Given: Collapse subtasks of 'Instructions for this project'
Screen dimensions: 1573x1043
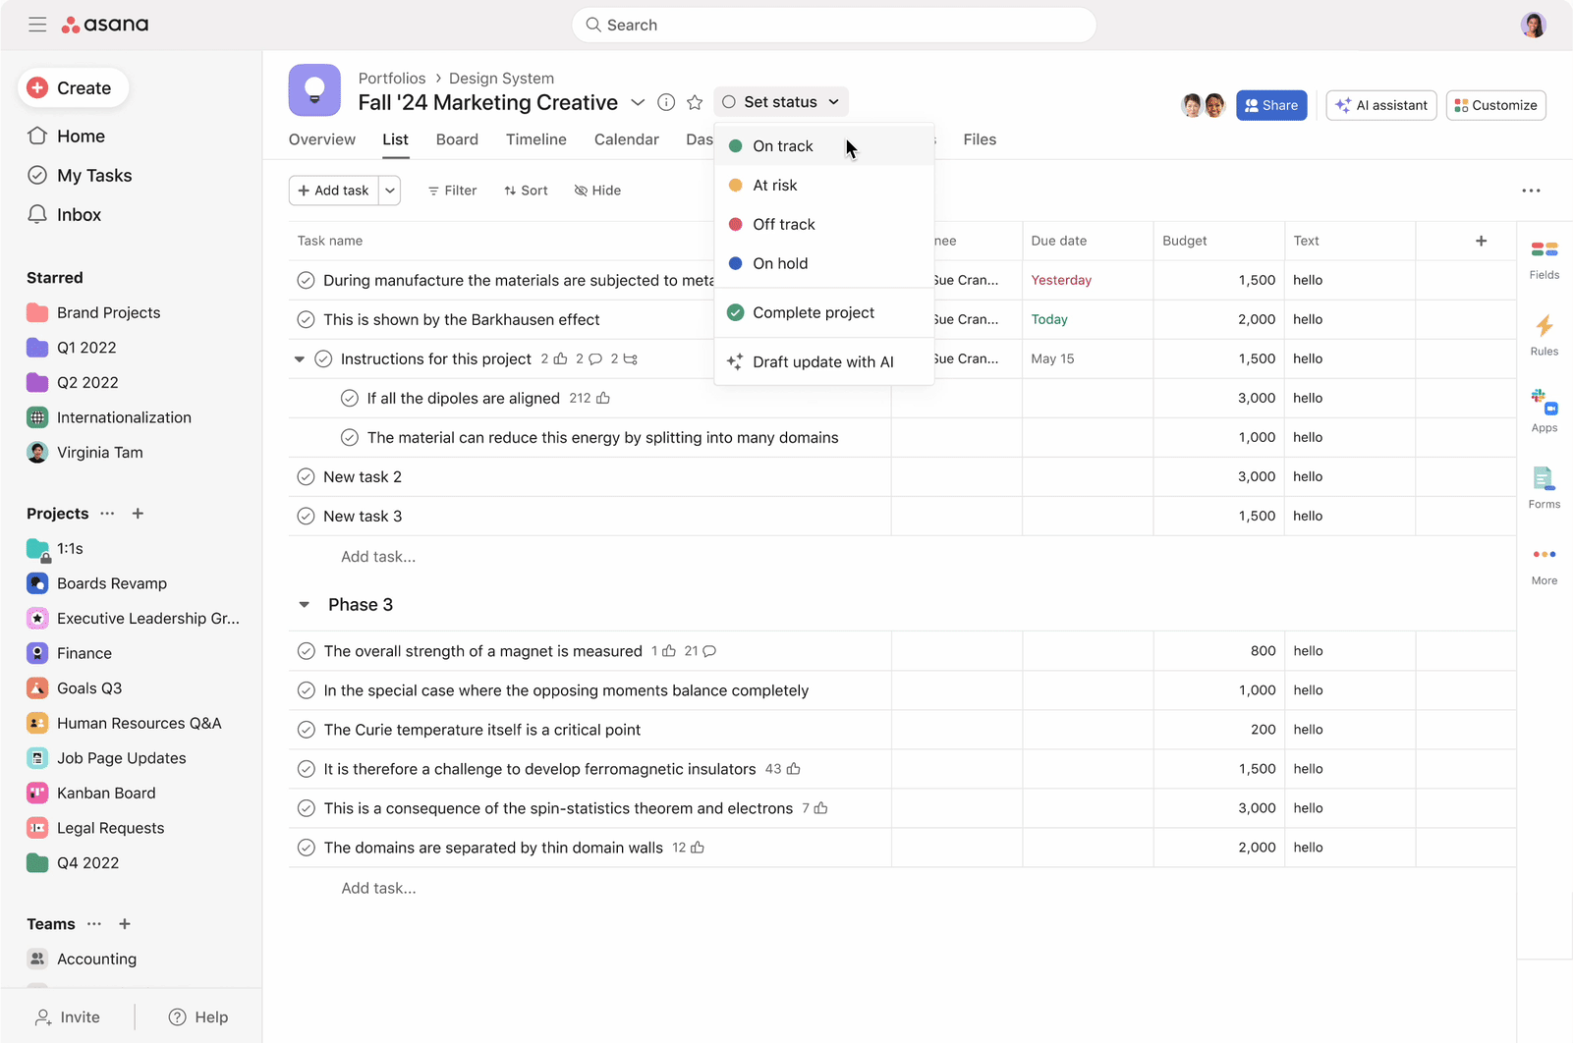Looking at the screenshot, I should pos(299,358).
